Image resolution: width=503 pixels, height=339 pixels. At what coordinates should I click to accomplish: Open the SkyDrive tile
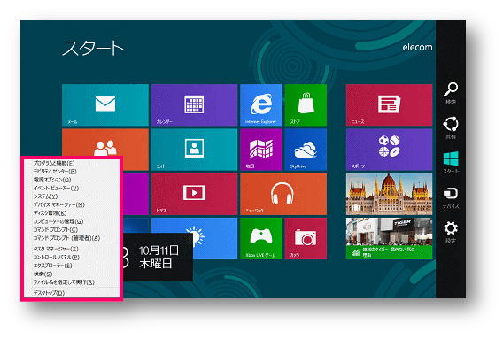pos(306,150)
